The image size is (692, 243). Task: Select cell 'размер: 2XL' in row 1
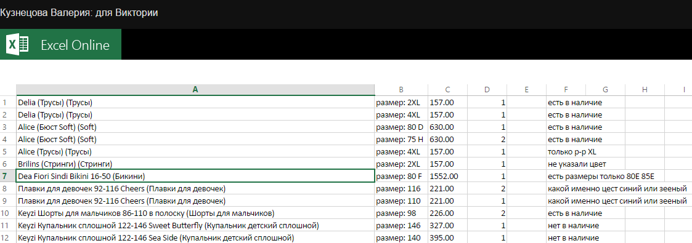coord(401,103)
